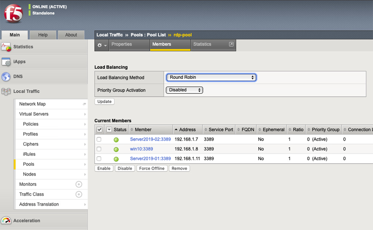The width and height of the screenshot is (373, 230).
Task: Check the win10:3389 row checkbox
Action: [99, 149]
